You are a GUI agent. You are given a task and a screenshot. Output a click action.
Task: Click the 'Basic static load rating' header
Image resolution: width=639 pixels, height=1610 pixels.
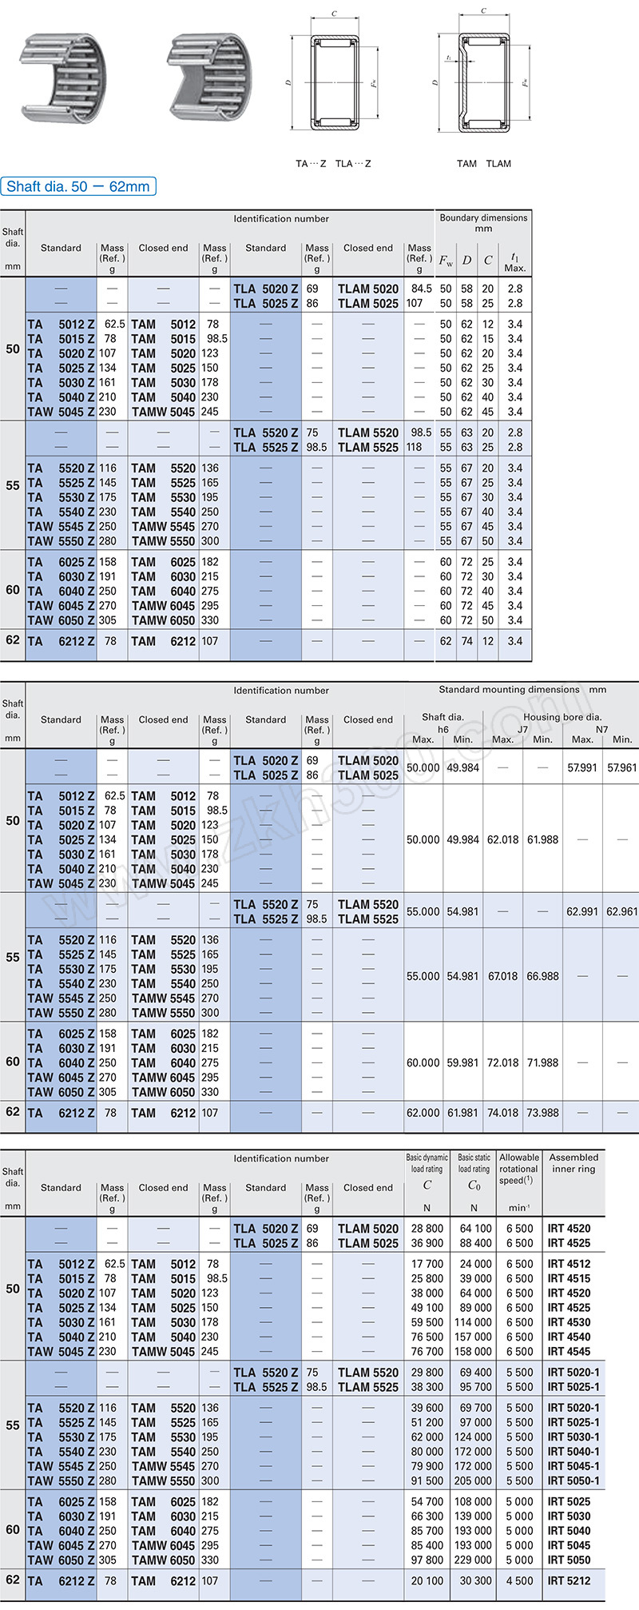tap(474, 1163)
